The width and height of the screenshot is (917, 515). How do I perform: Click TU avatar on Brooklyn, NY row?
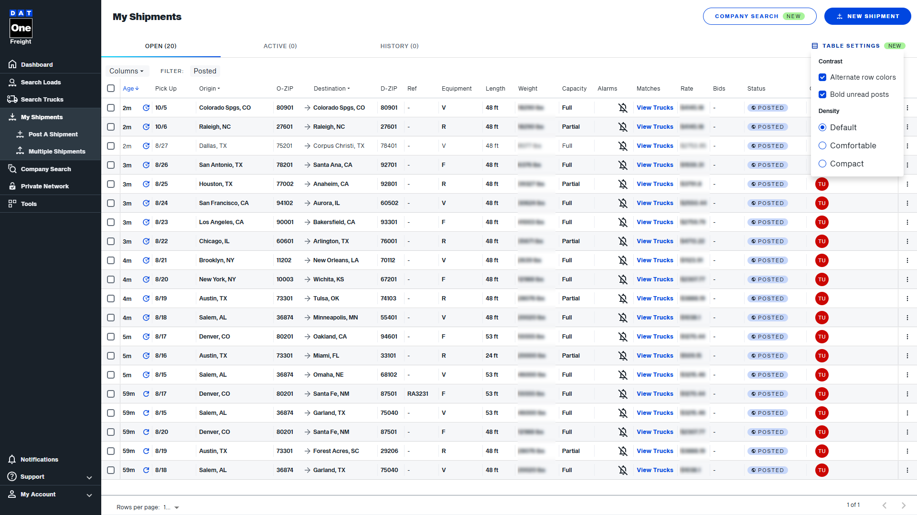pos(821,260)
